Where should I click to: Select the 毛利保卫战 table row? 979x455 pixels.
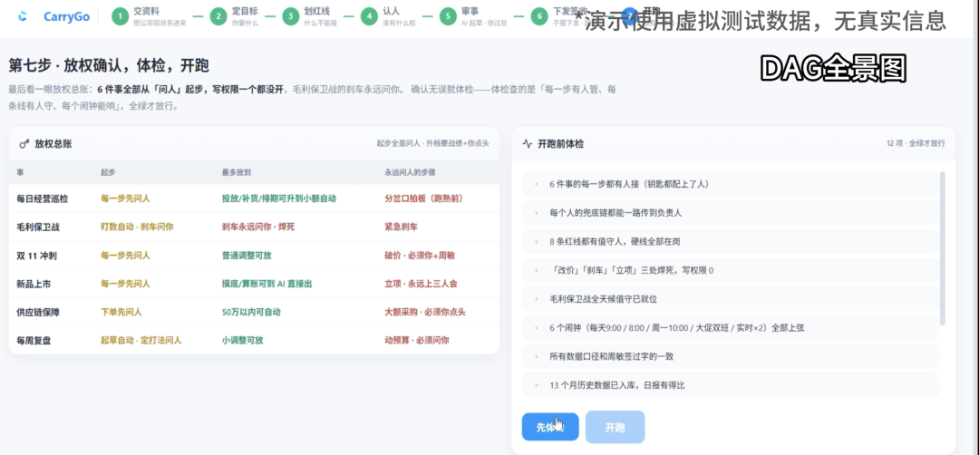coord(254,227)
